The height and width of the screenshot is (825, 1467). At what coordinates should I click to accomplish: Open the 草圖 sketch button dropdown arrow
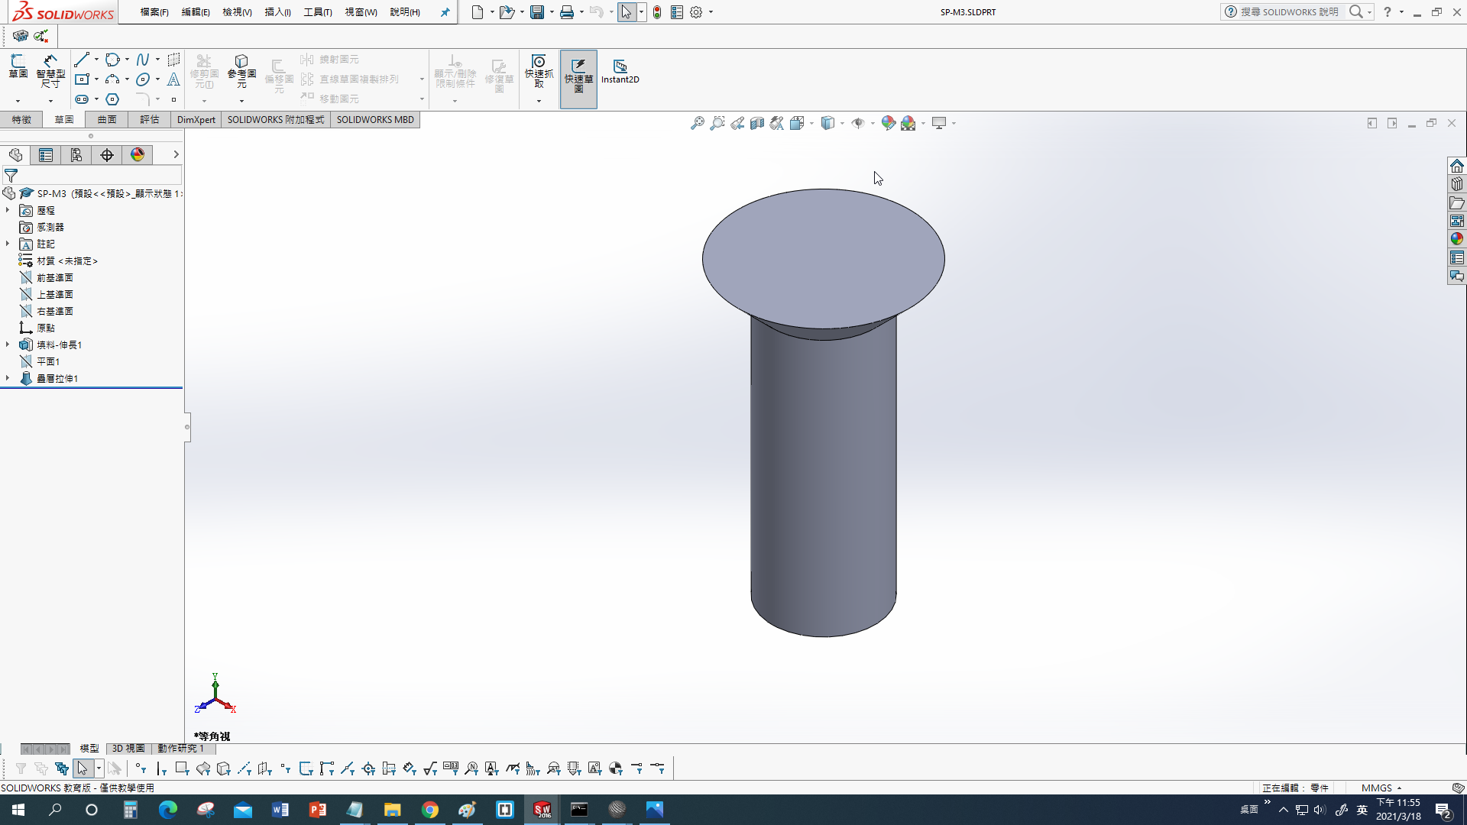18,101
